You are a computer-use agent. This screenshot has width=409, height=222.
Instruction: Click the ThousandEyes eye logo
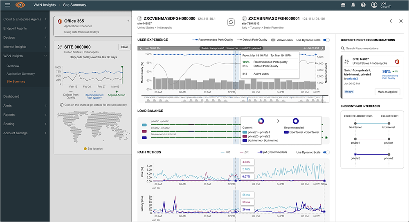20,5
